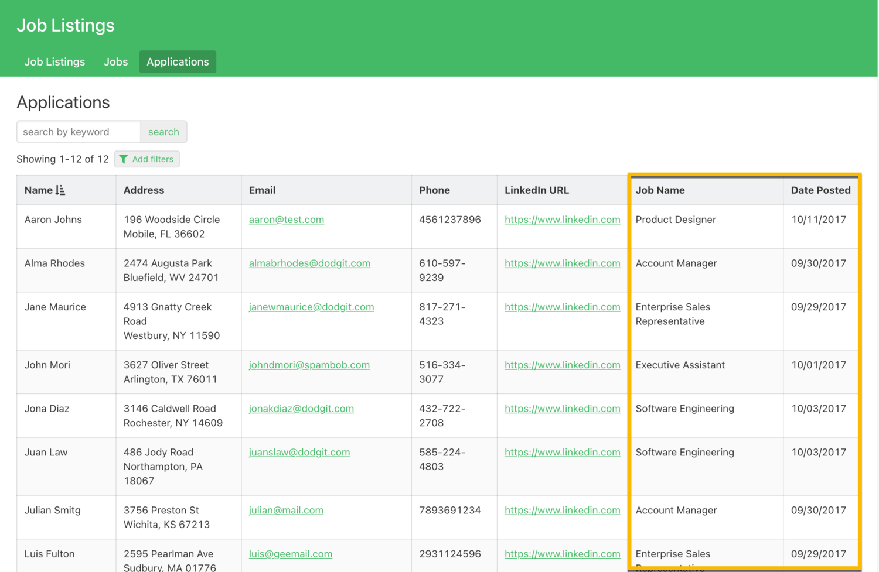This screenshot has height=572, width=879.
Task: Switch to the Jobs tab
Action: pos(115,62)
